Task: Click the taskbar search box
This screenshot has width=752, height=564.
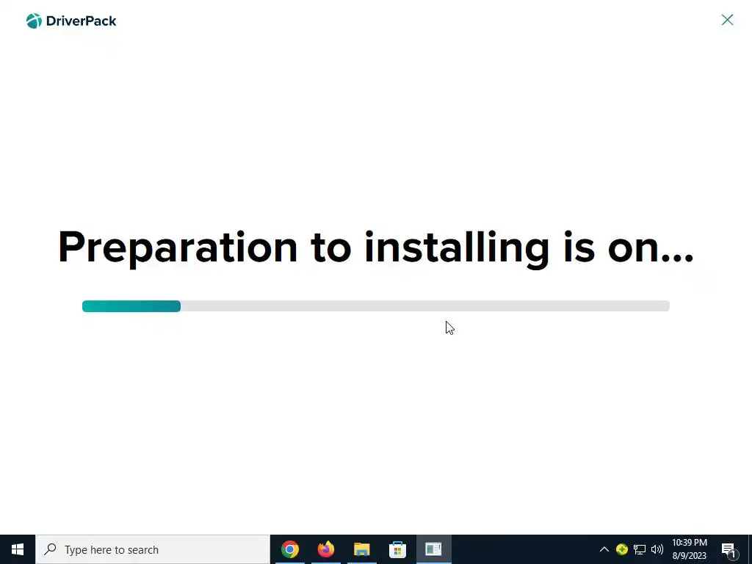Action: click(x=153, y=549)
